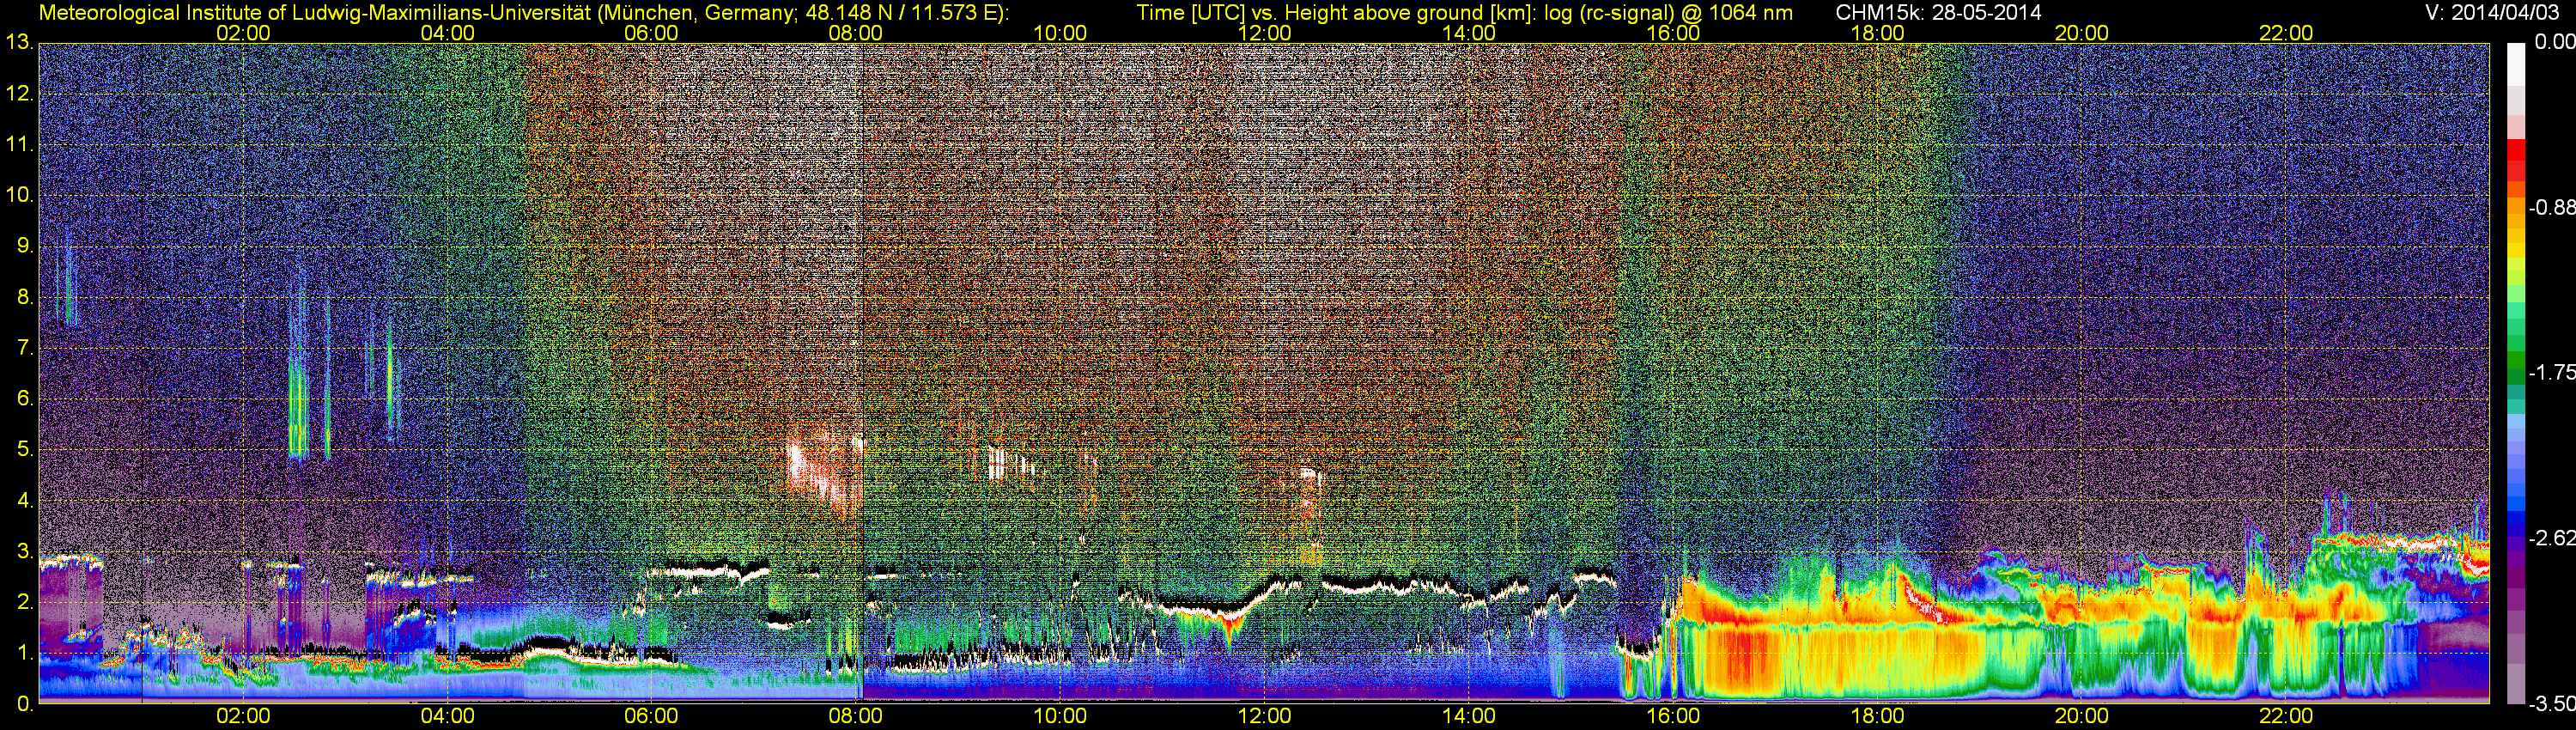
Task: Click the 02:00 label on the top time axis
Action: click(x=243, y=33)
